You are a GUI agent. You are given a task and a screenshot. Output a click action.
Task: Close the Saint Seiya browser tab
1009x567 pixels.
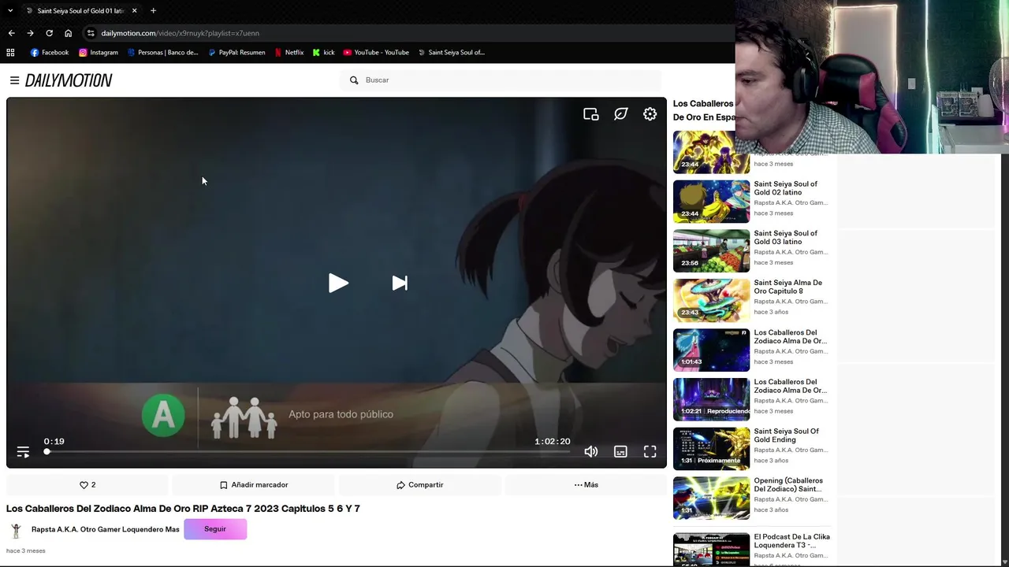[134, 11]
